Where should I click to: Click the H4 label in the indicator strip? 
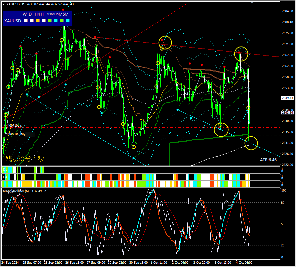(x=5, y=177)
